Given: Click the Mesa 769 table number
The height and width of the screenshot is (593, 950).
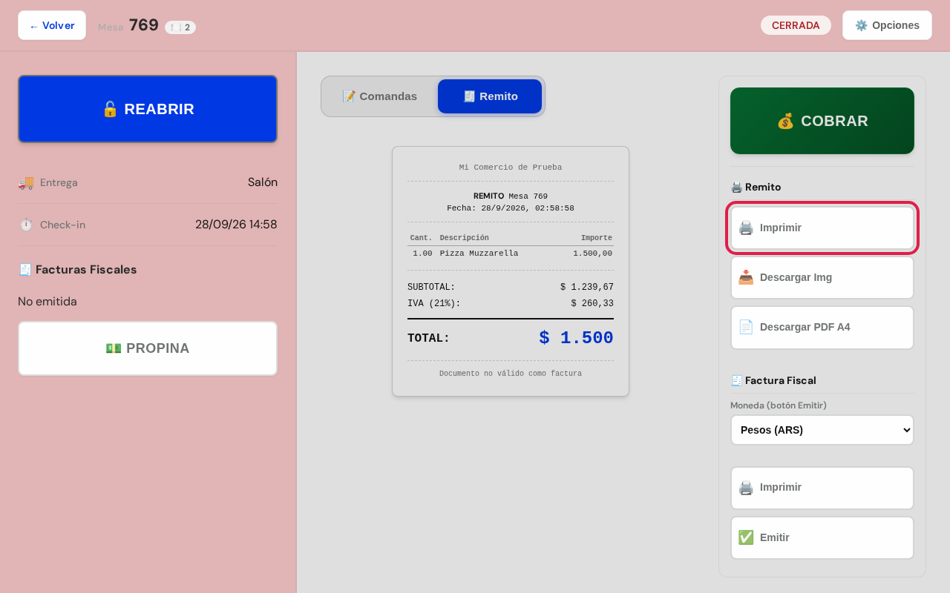Looking at the screenshot, I should point(143,25).
